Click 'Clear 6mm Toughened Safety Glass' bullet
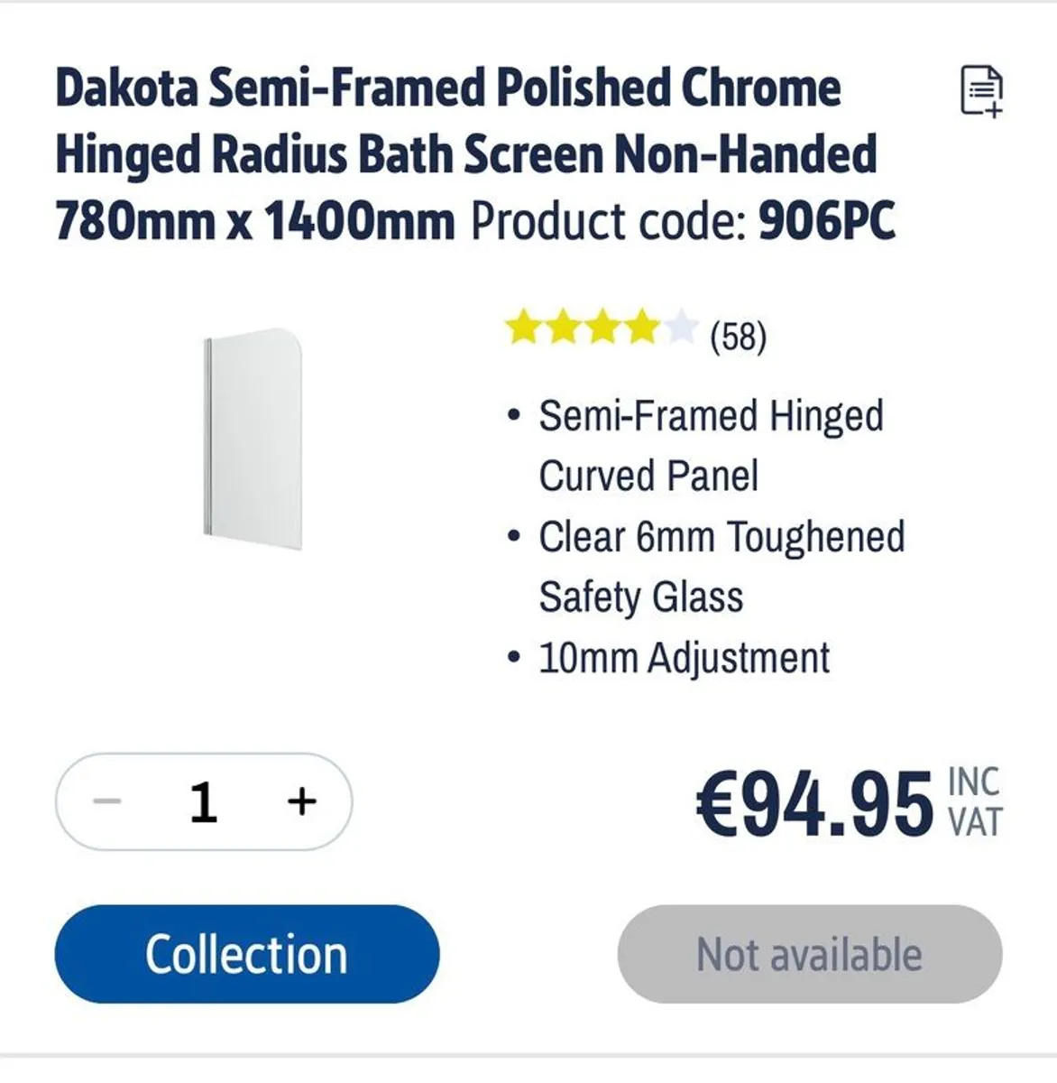The width and height of the screenshot is (1057, 1083). (x=722, y=567)
